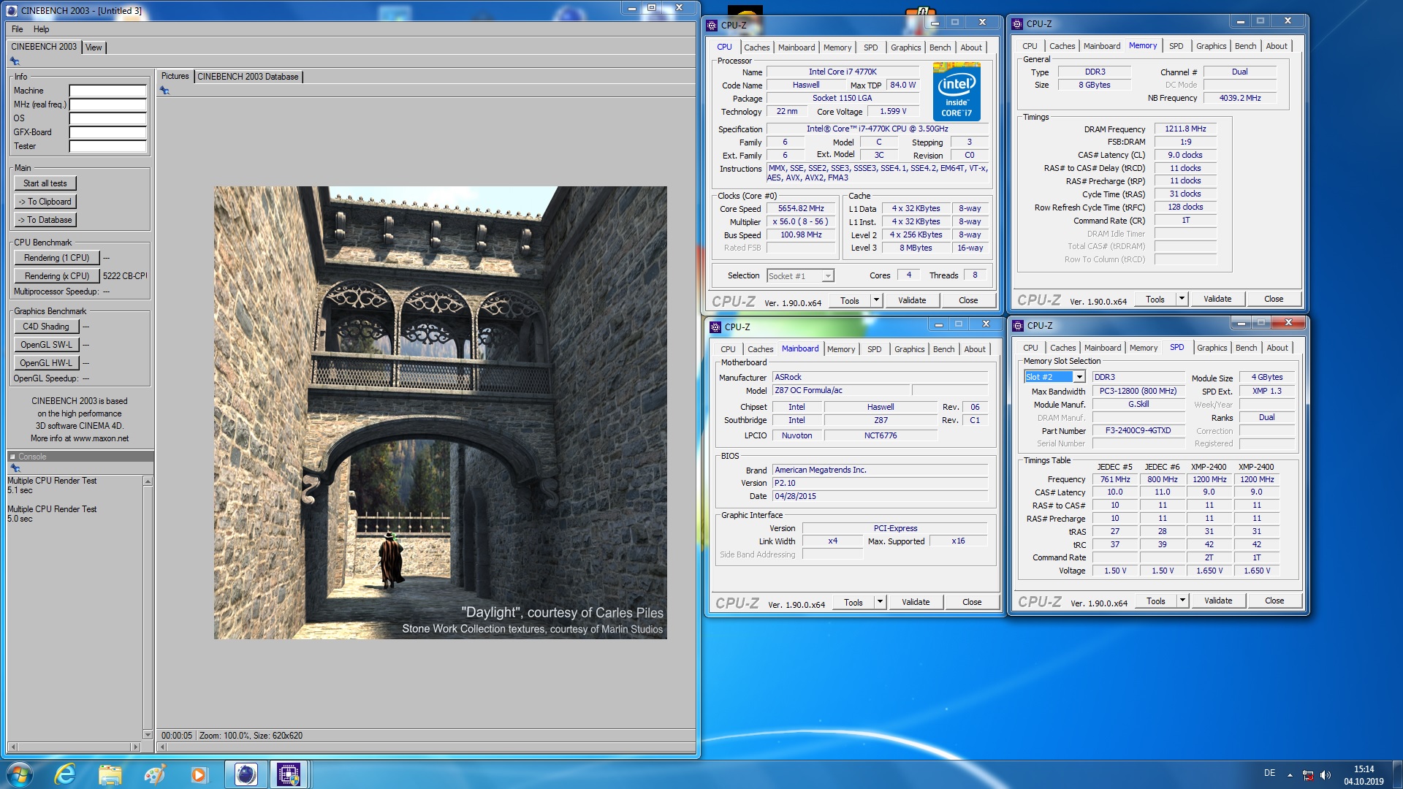Click the pin icon under Pictures tab
The image size is (1403, 789).
pos(164,91)
